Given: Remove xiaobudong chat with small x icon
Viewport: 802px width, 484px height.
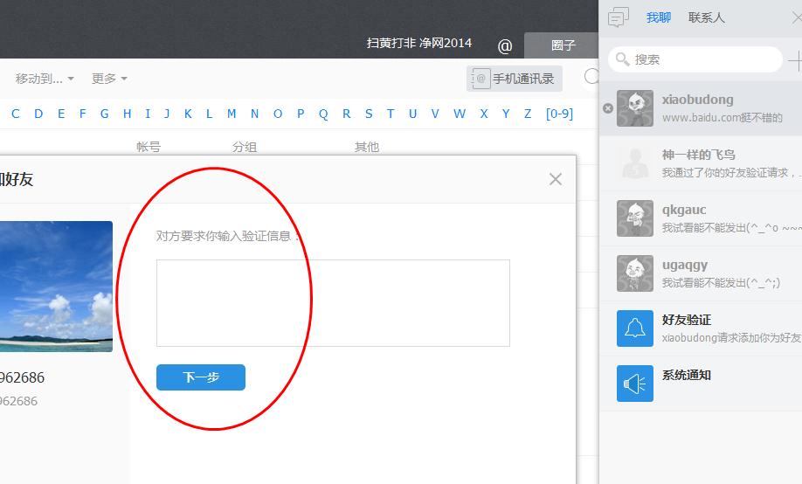Looking at the screenshot, I should coord(608,108).
